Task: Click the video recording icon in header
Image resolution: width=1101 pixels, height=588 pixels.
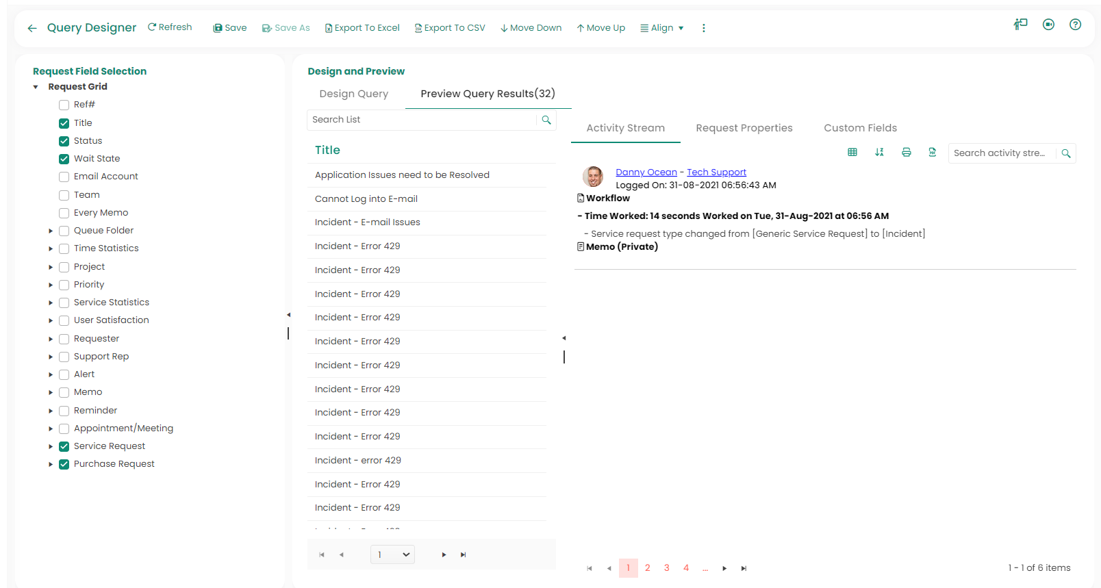Action: coord(1048,25)
